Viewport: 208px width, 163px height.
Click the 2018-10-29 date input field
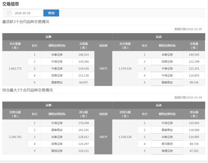click(x=23, y=13)
